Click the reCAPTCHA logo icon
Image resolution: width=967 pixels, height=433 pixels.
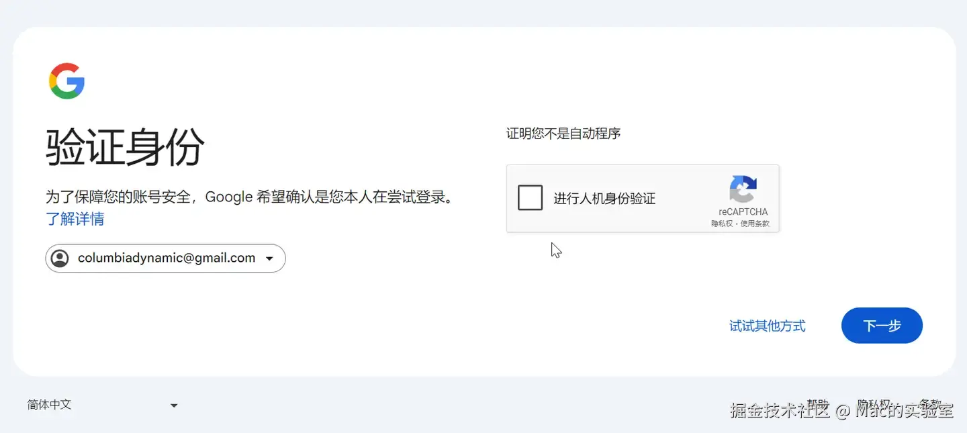(x=743, y=189)
